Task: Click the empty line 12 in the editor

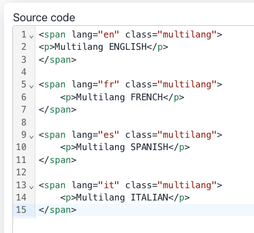Action: [x=145, y=173]
